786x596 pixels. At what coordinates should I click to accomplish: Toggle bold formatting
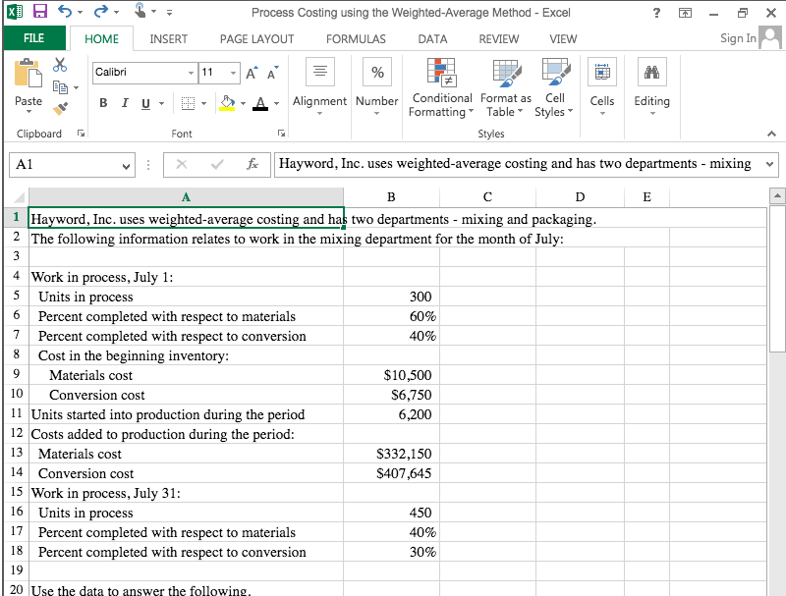click(x=103, y=102)
